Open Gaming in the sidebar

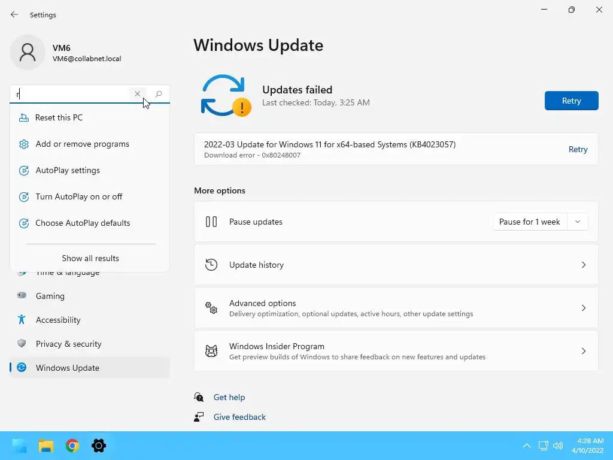(90, 296)
